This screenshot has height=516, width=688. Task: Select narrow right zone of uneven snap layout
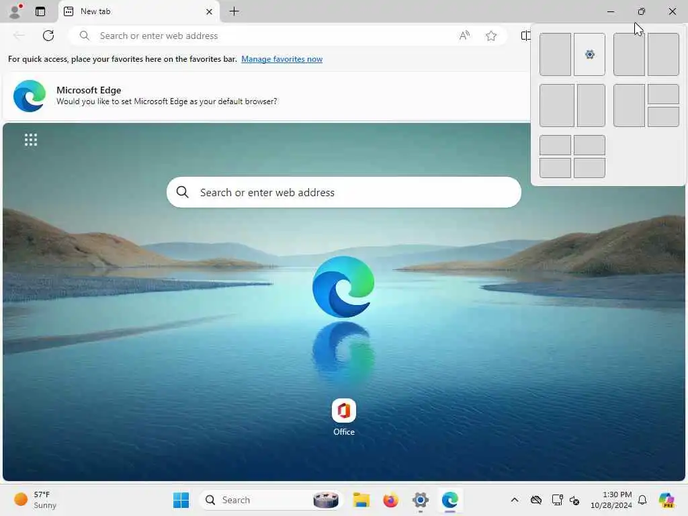point(591,105)
